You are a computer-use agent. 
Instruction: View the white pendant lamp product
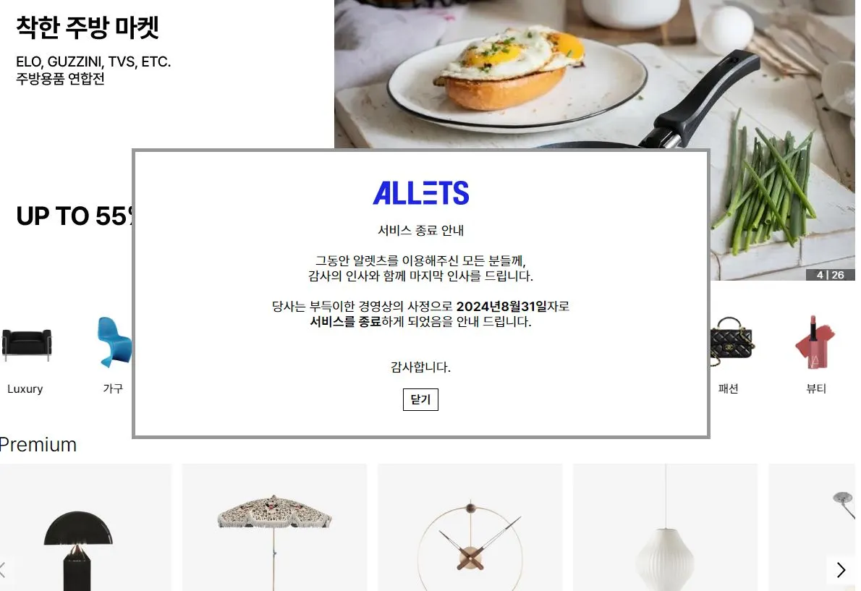(665, 527)
